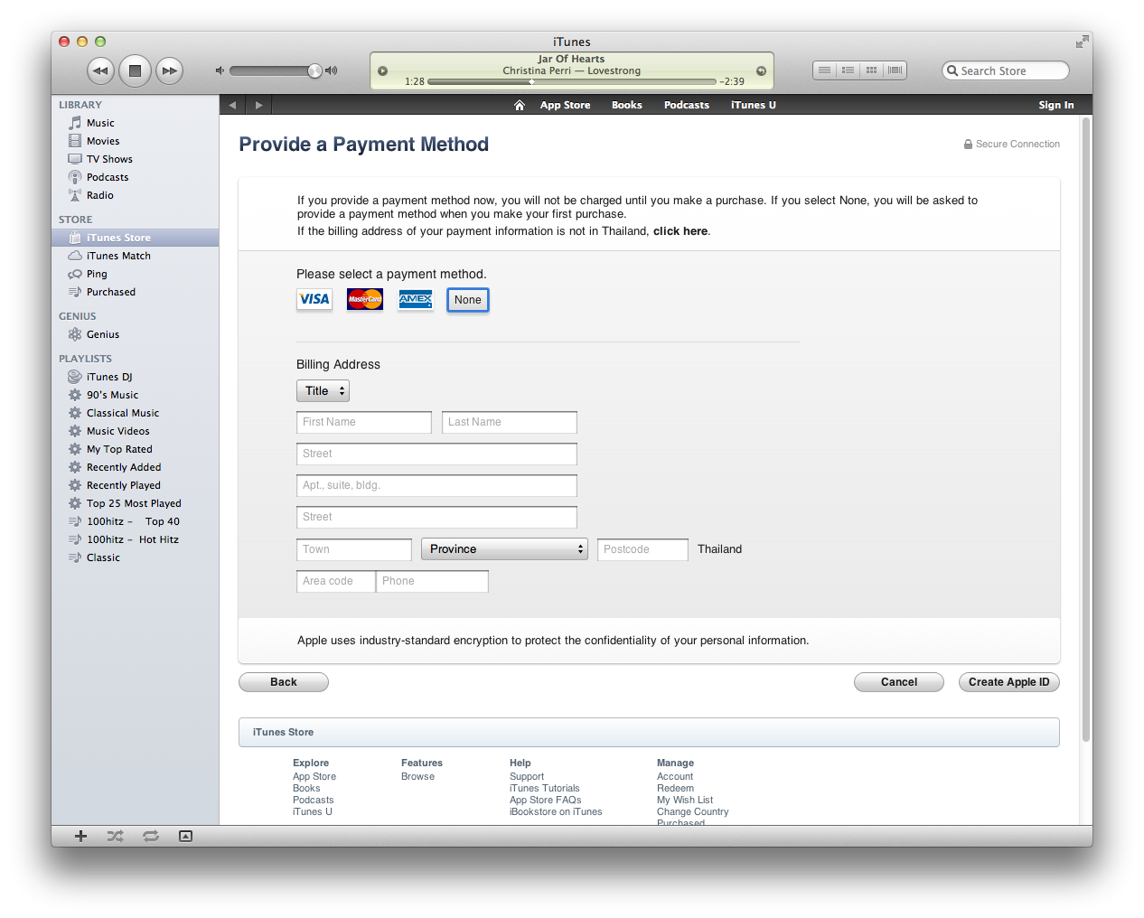Open the App Store tab
1144x918 pixels.
pos(565,105)
